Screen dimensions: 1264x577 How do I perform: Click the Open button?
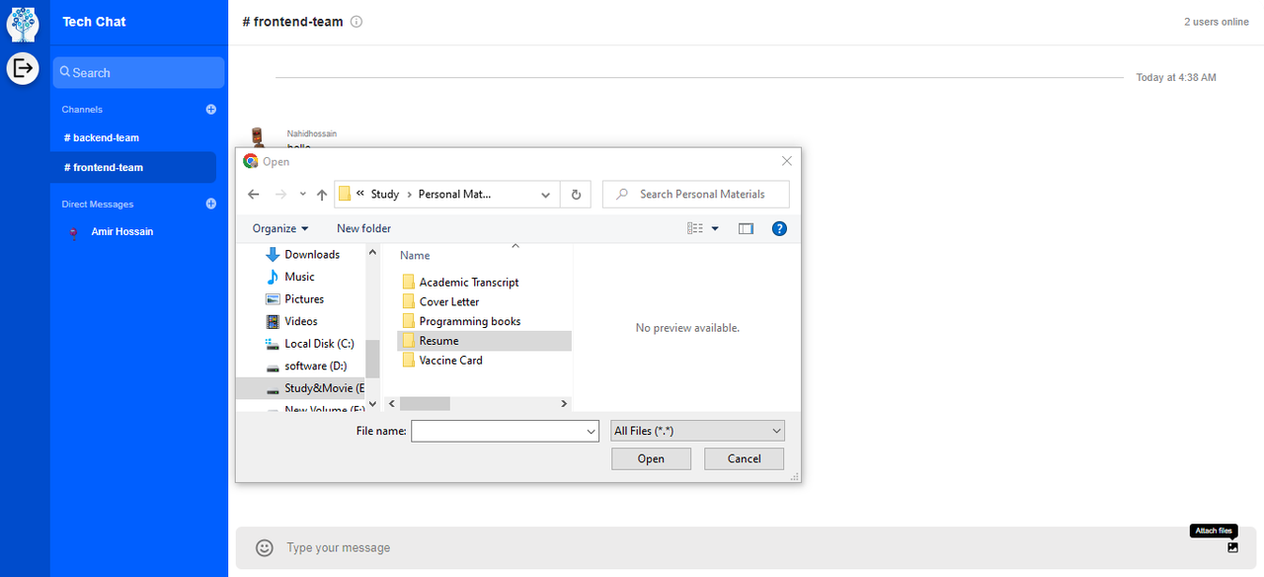click(x=651, y=458)
